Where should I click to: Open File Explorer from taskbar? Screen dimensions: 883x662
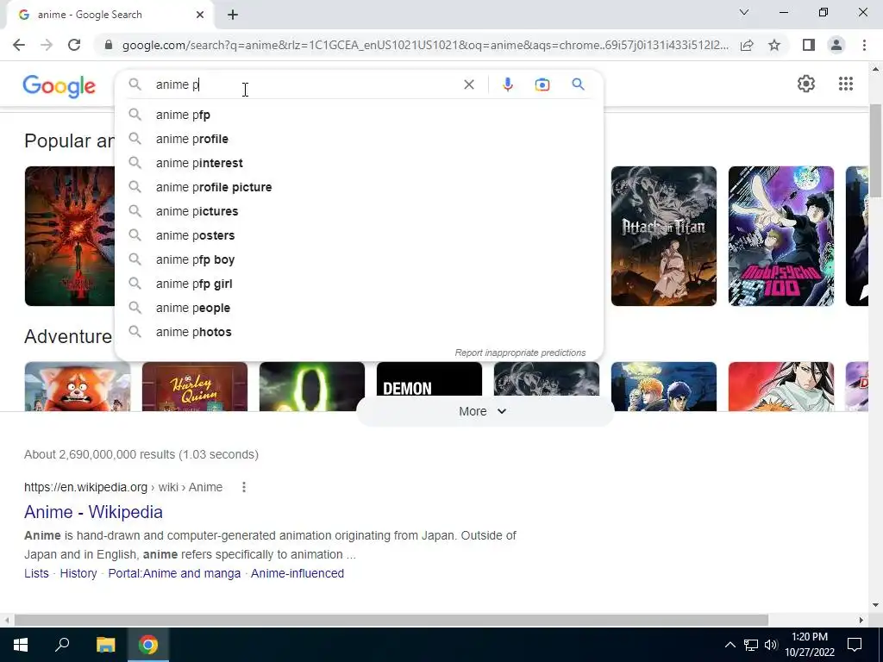(105, 645)
